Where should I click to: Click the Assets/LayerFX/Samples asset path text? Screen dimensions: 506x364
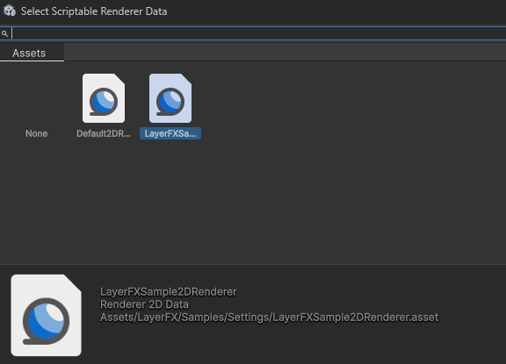(x=269, y=318)
